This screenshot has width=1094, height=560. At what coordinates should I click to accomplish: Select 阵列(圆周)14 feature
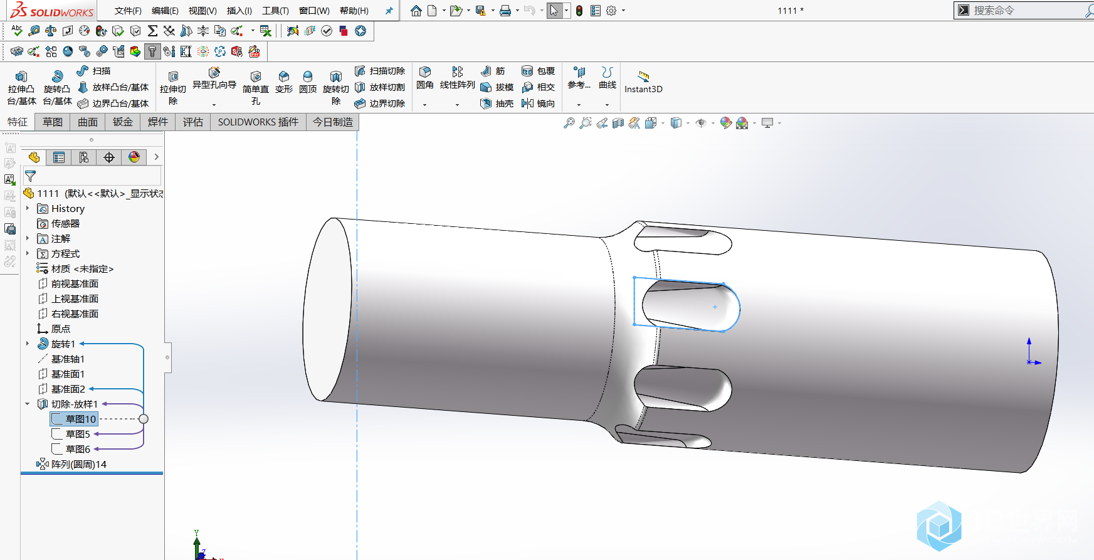tap(71, 464)
